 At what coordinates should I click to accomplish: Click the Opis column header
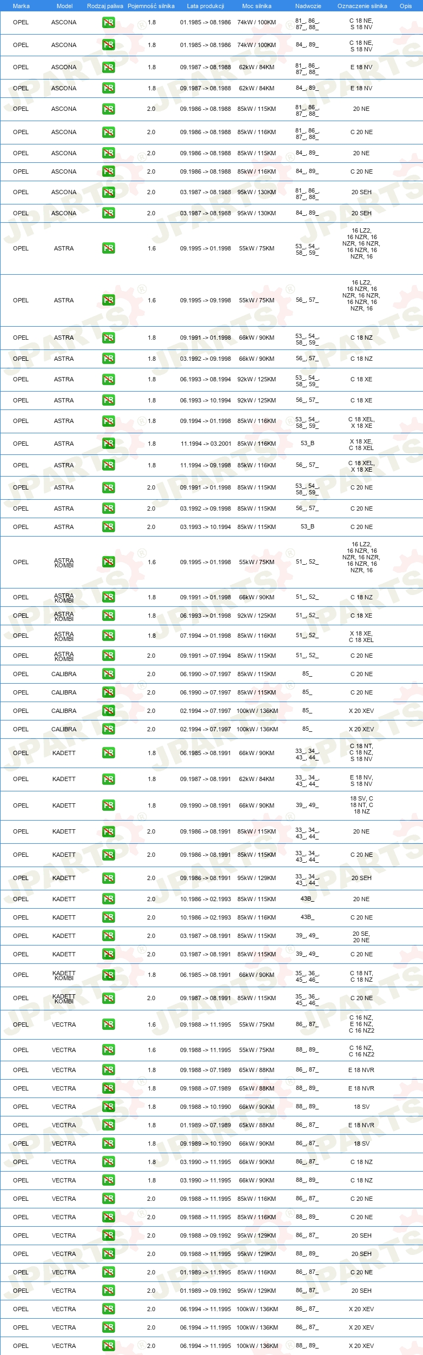[406, 6]
